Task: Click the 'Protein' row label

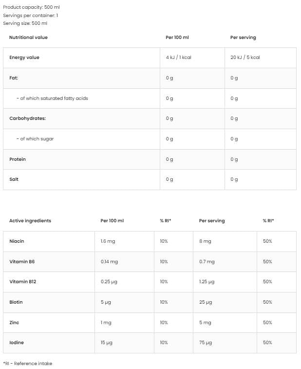Action: pyautogui.click(x=18, y=159)
